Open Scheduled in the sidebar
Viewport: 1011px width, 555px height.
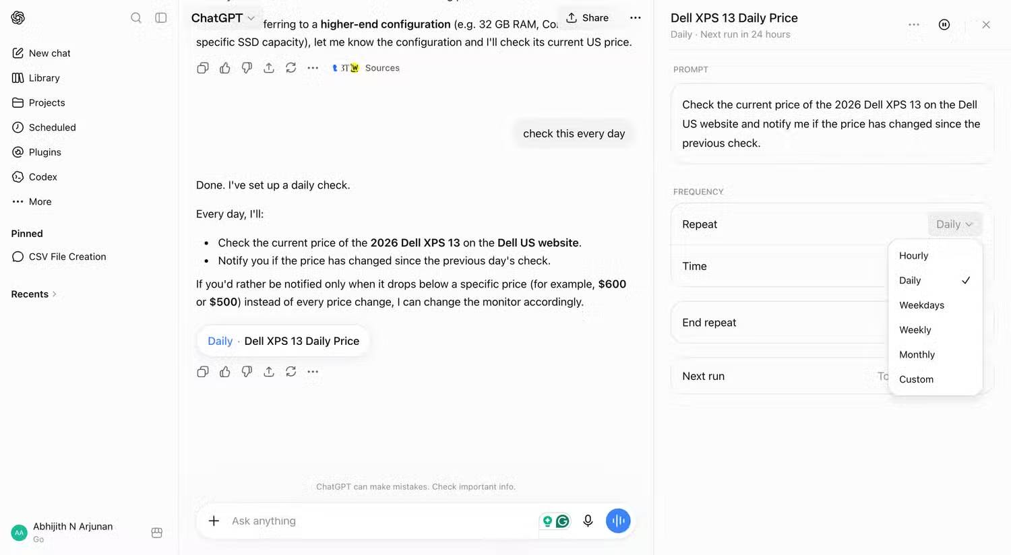[x=44, y=127]
